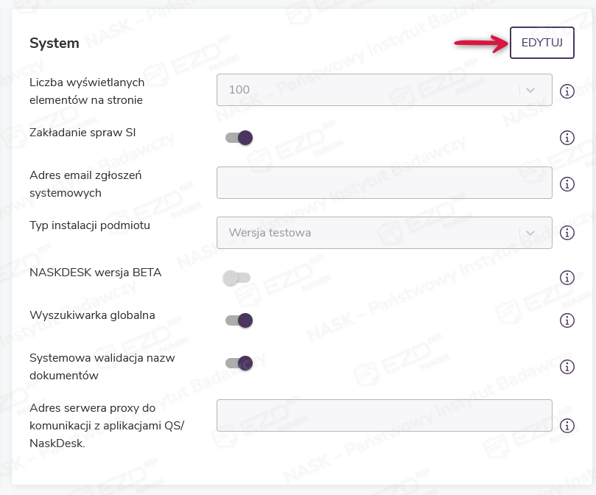This screenshot has height=495, width=596.
Task: Toggle Systemowa walidacja nazw dokumentów switch
Action: (239, 363)
